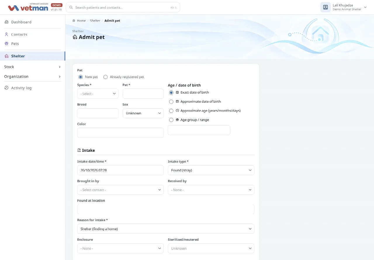
Task: Click the Pet name input field
Action: [x=143, y=94]
